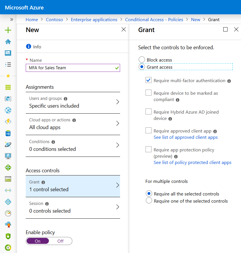Image resolution: width=241 pixels, height=253 pixels.
Task: Open Security Center green shield icon
Action: point(8,236)
